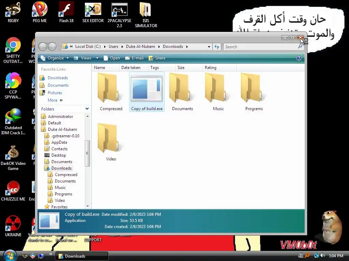Select the Programs folder in file list

[254, 92]
